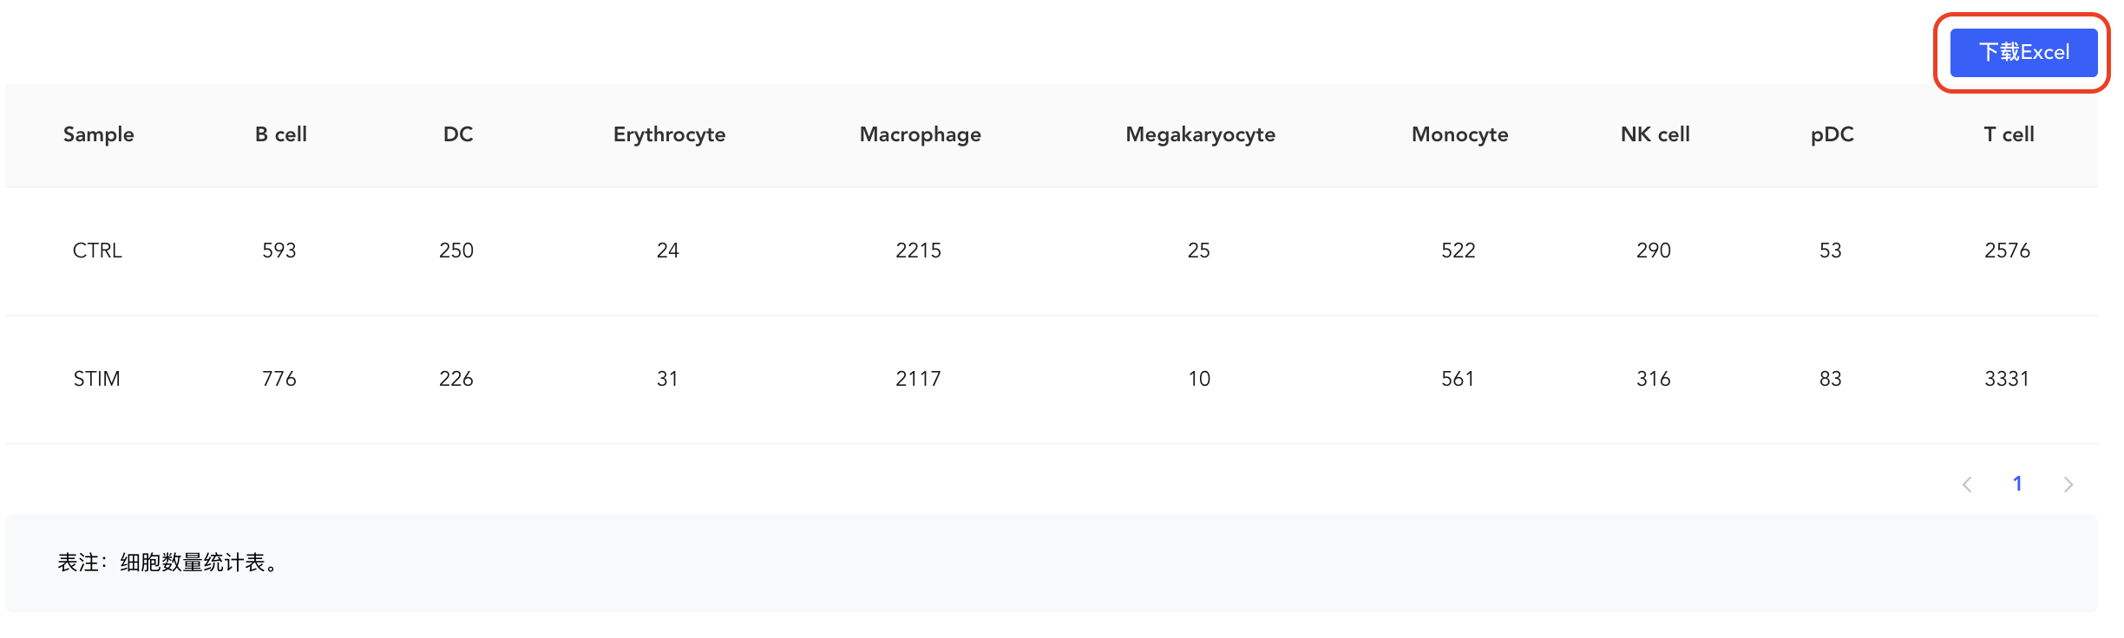2124x638 pixels.
Task: Click the Erythrocyte column header
Action: (x=669, y=135)
